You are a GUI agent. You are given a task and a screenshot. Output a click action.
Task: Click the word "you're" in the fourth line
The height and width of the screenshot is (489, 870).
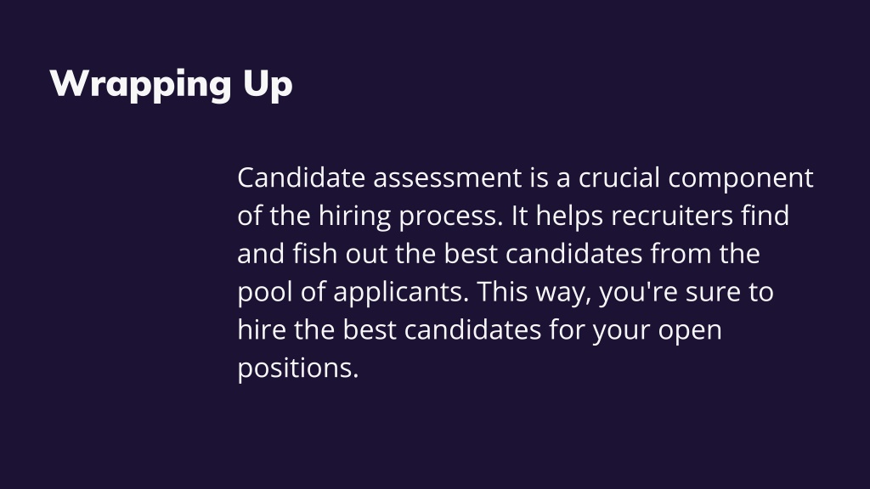639,294
